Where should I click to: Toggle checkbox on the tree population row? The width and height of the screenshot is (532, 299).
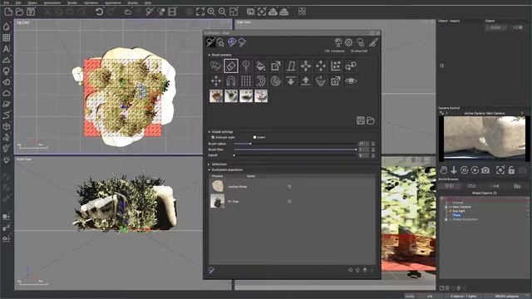pos(289,201)
